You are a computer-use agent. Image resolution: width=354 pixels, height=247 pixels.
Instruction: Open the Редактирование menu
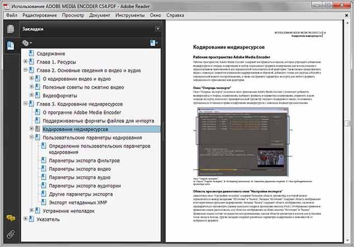pyautogui.click(x=40, y=15)
